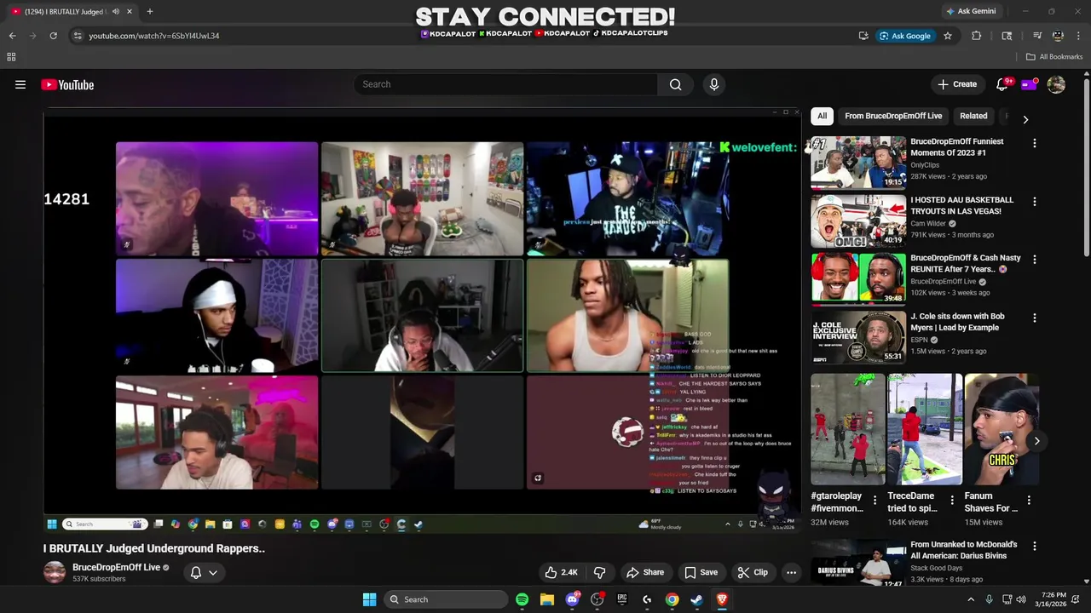Open more actions ellipsis under the video
The image size is (1091, 613).
coord(791,572)
